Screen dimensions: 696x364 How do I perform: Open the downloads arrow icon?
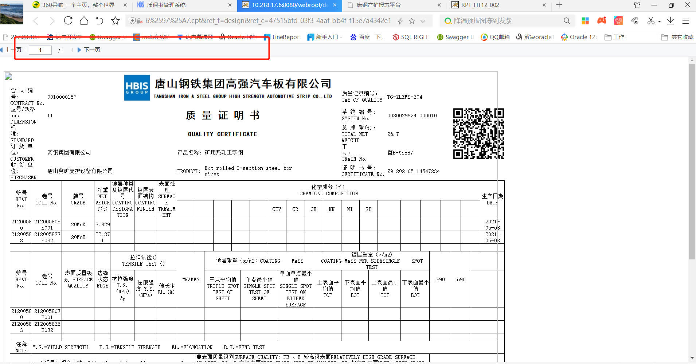(x=670, y=21)
